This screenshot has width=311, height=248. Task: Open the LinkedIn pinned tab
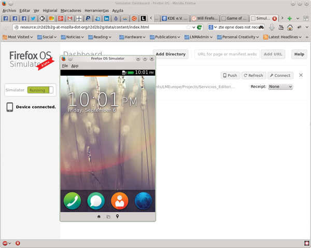[x=106, y=19]
